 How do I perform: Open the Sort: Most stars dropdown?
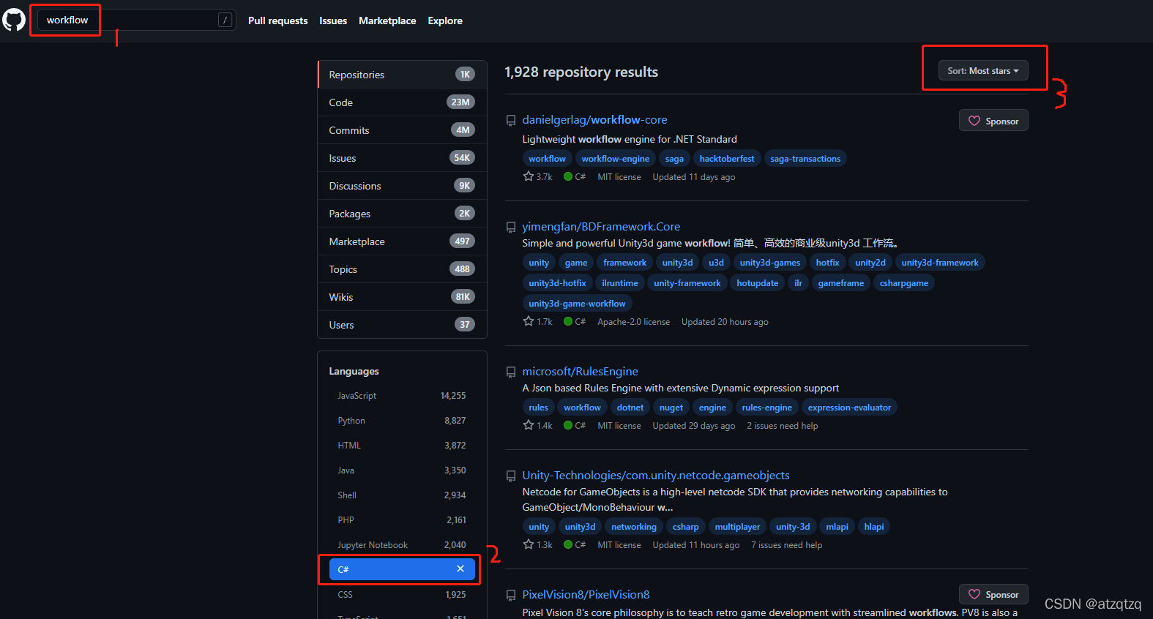[983, 71]
